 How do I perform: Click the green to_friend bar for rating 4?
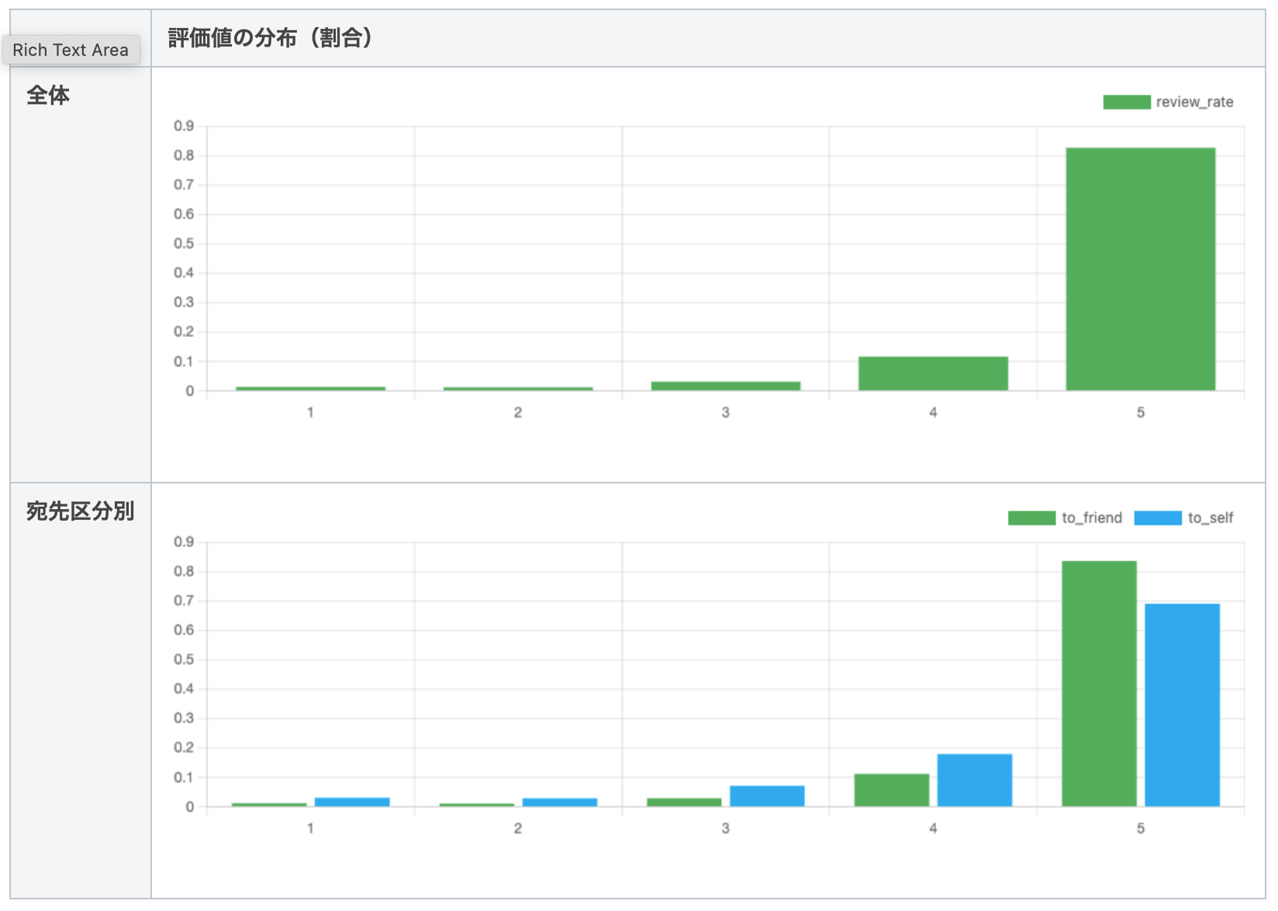891,790
